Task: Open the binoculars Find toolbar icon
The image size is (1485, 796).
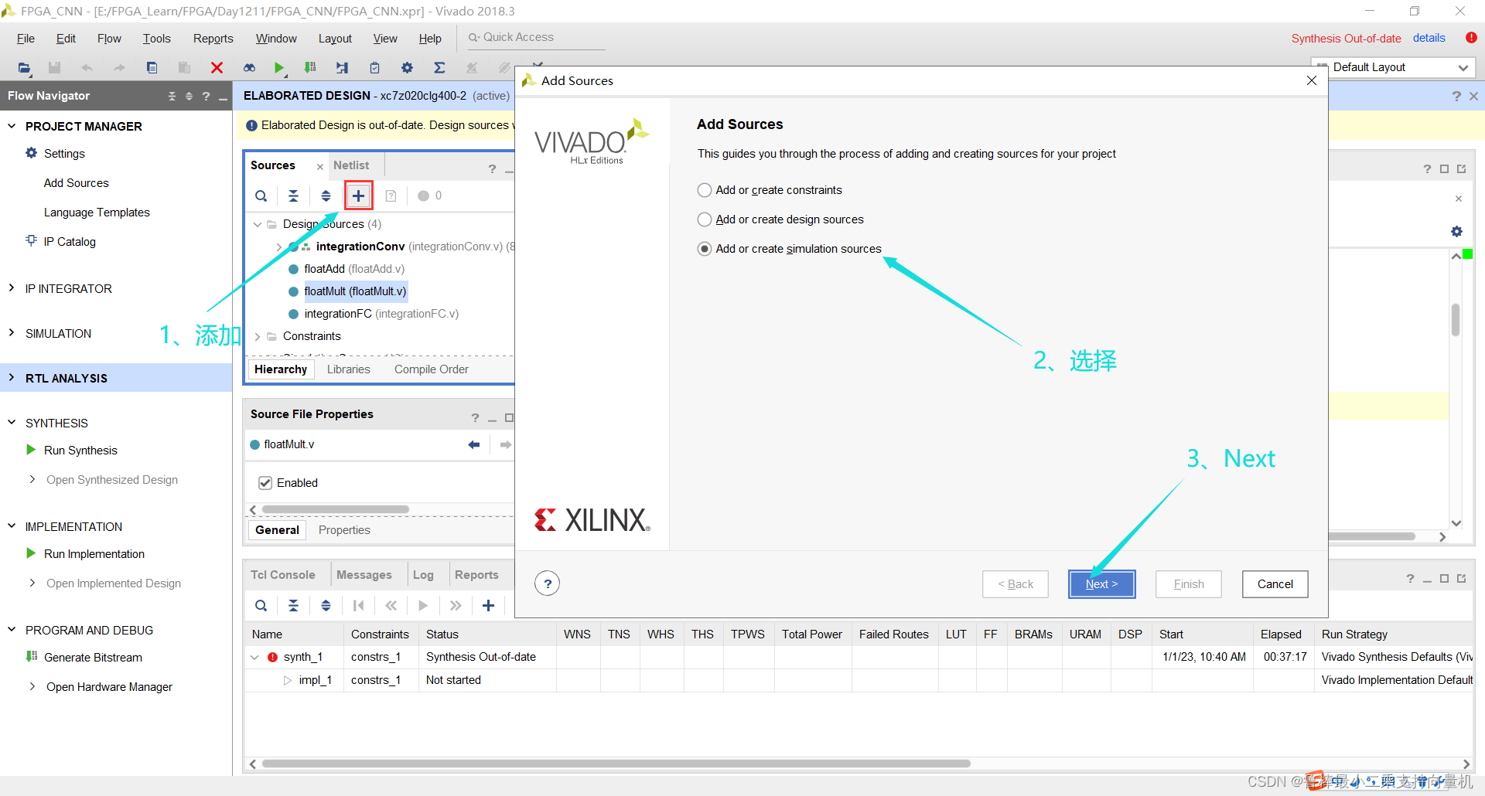Action: (249, 68)
